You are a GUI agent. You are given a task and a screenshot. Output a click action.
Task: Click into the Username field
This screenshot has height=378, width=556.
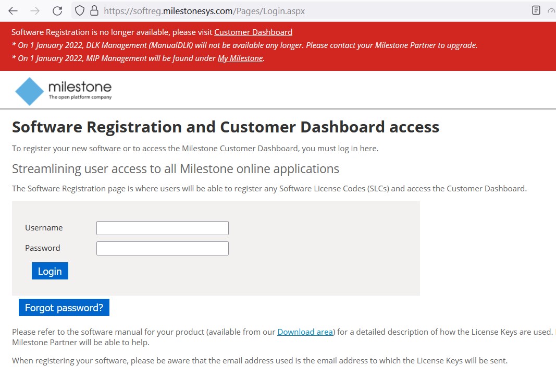(x=162, y=228)
